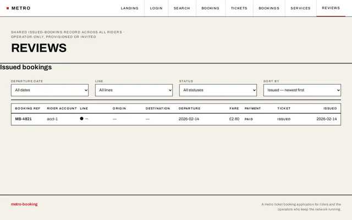Viewport: 352px width, 220px height.
Task: Click the red Metro logo square
Action: tap(8, 8)
